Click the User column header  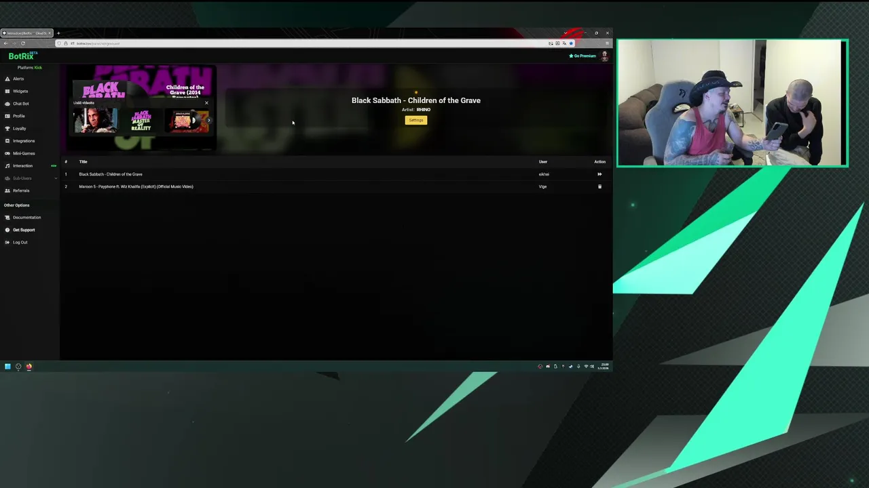(x=543, y=162)
